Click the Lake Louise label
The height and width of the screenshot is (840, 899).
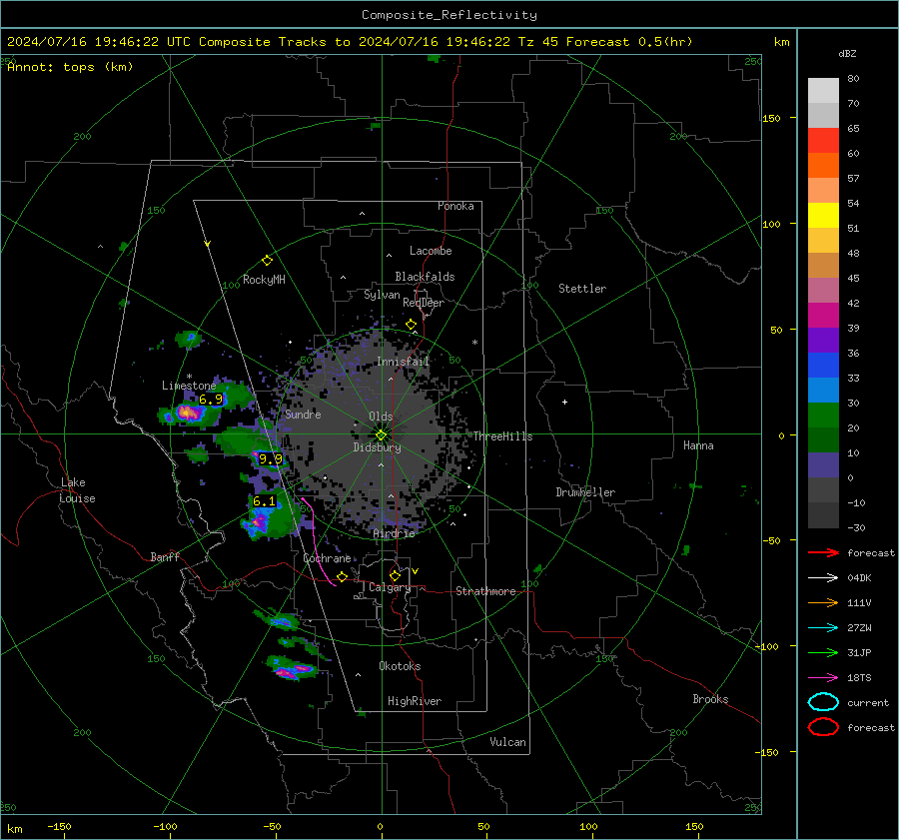[77, 490]
